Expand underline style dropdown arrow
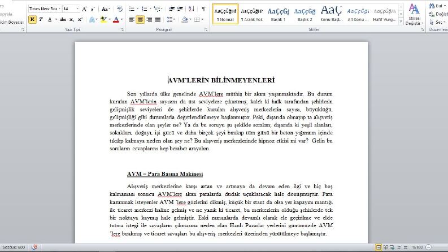448x252 pixels. 56,19
